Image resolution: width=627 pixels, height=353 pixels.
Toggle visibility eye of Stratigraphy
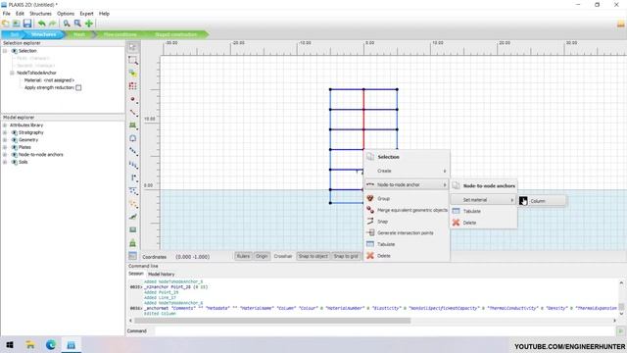click(x=15, y=133)
